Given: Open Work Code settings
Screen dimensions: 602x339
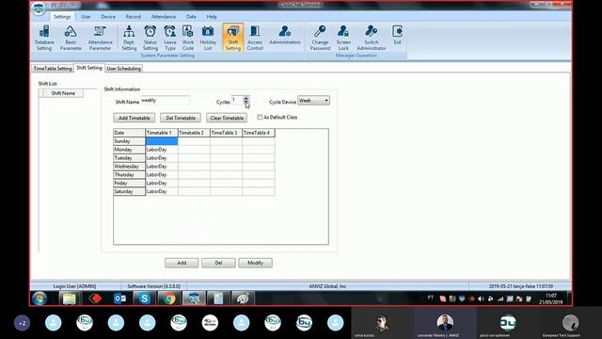Looking at the screenshot, I should coord(188,38).
